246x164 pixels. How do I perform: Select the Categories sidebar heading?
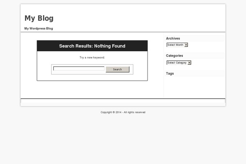[175, 56]
